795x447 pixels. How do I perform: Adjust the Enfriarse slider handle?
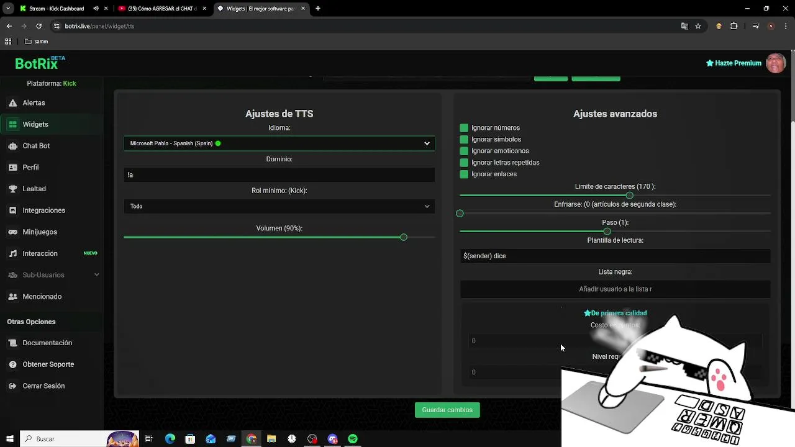click(x=460, y=214)
